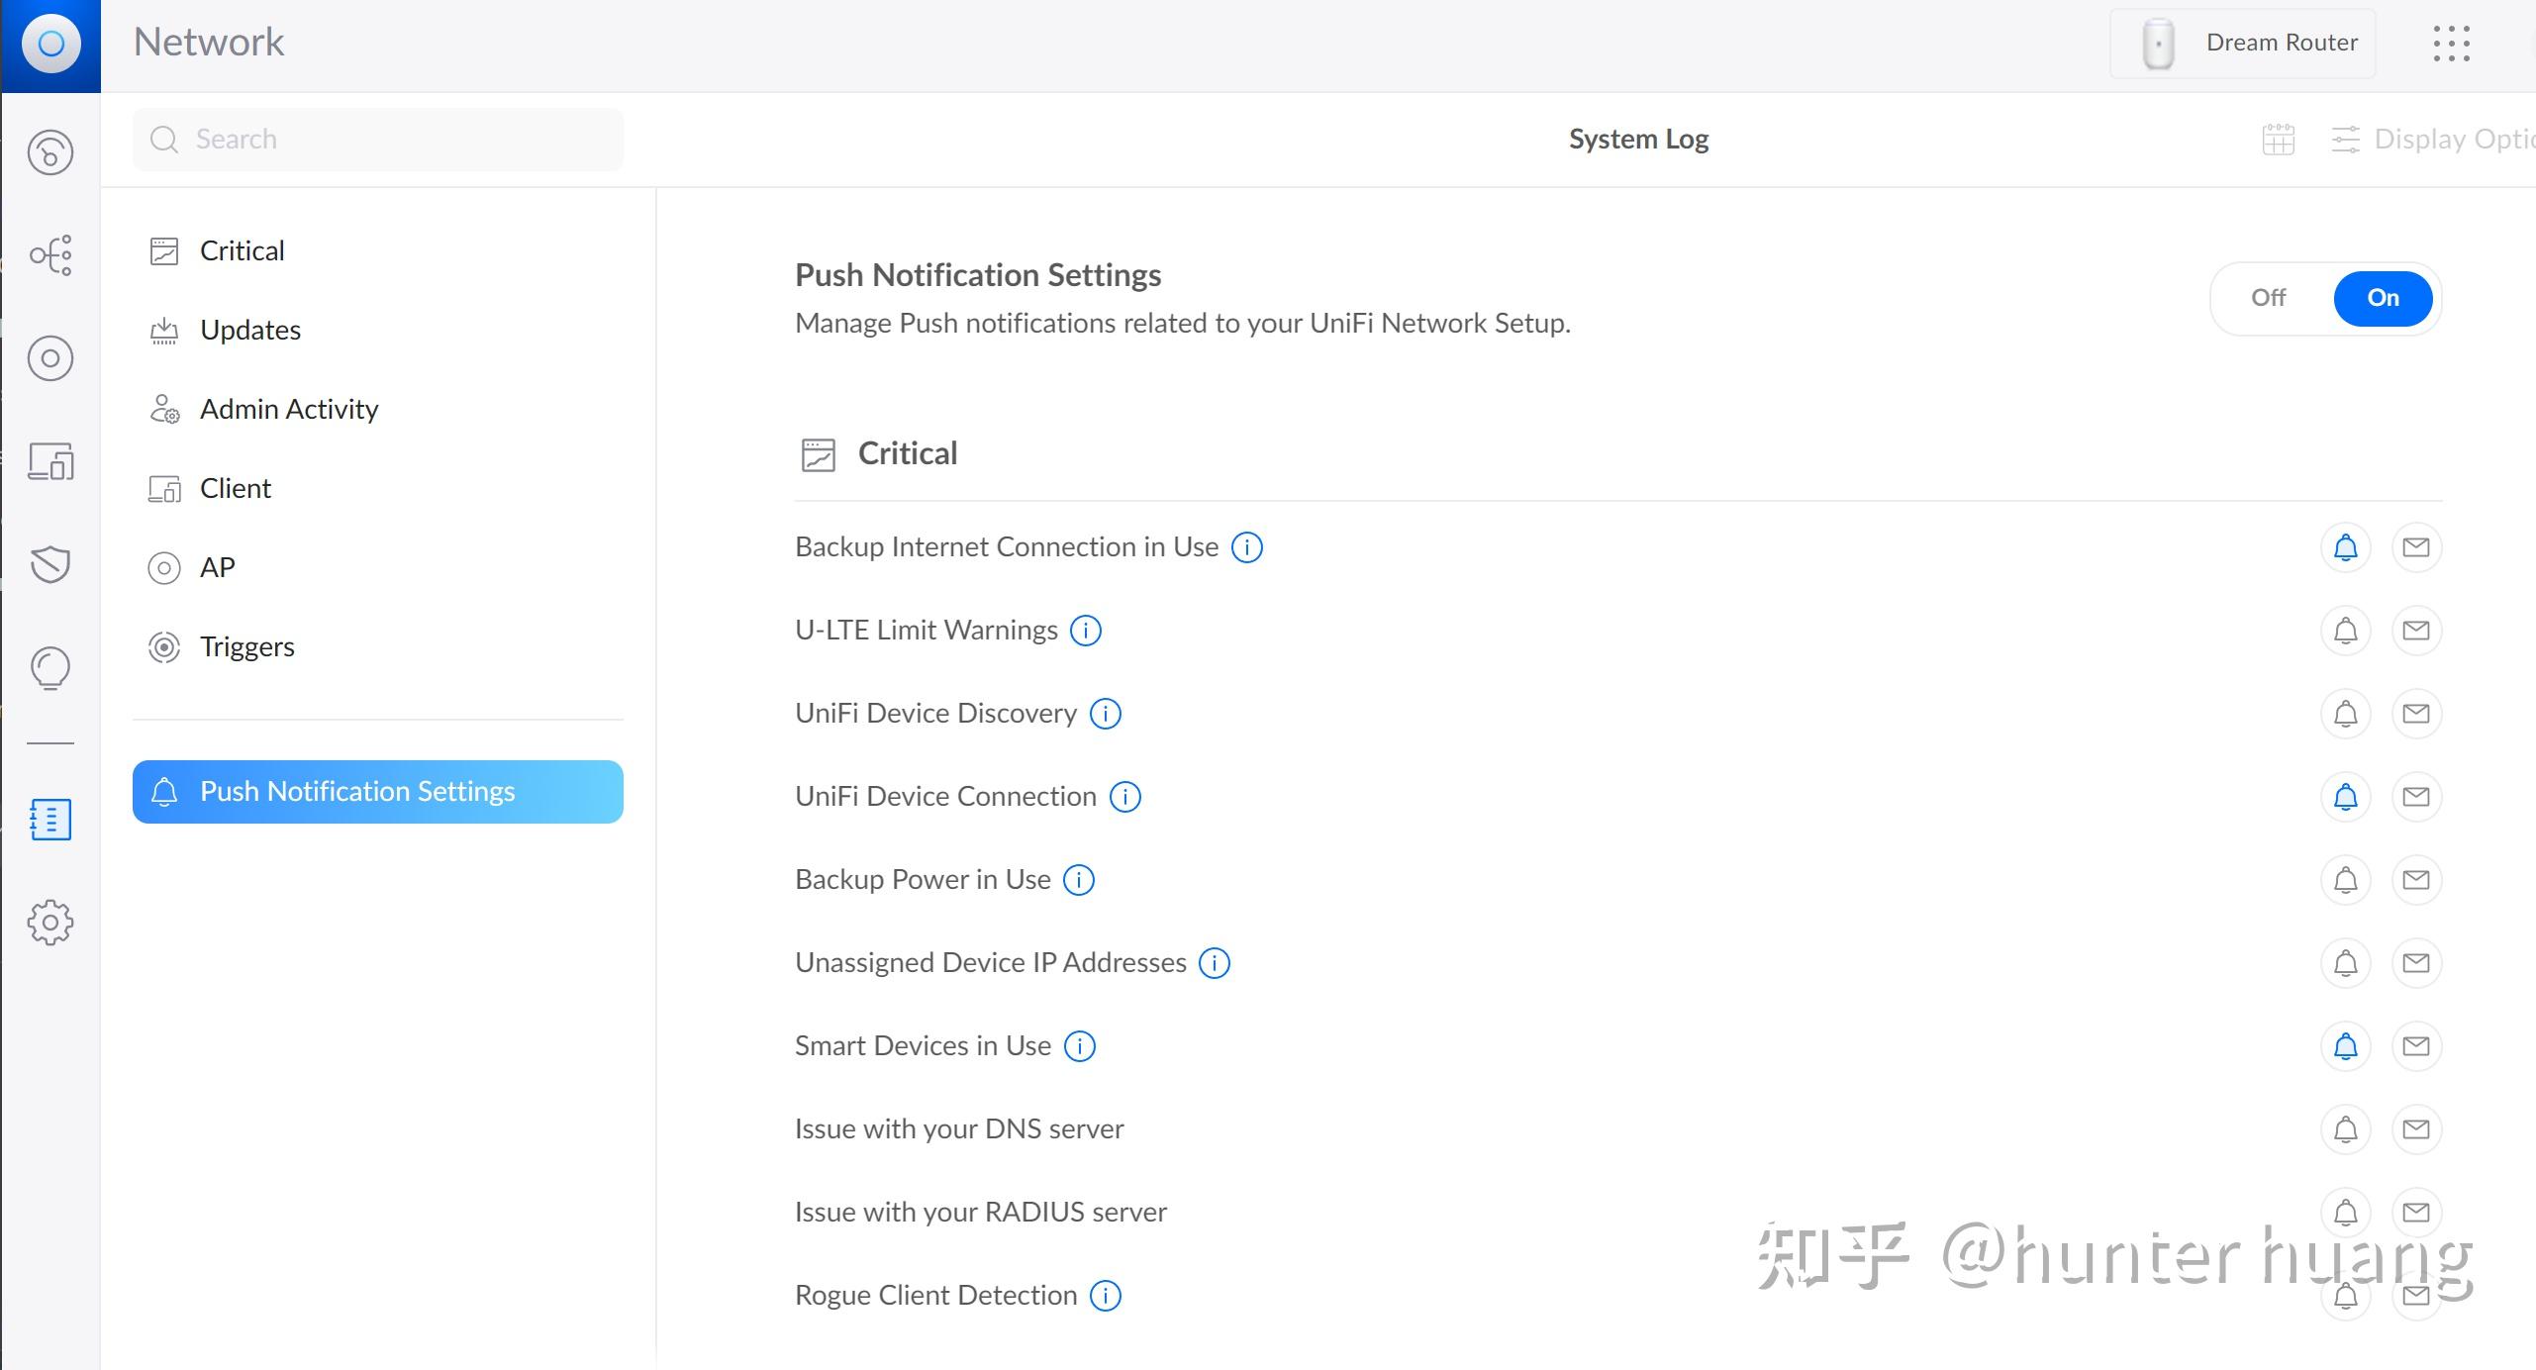Open the Admin Activity category
2536x1370 pixels.
click(289, 409)
